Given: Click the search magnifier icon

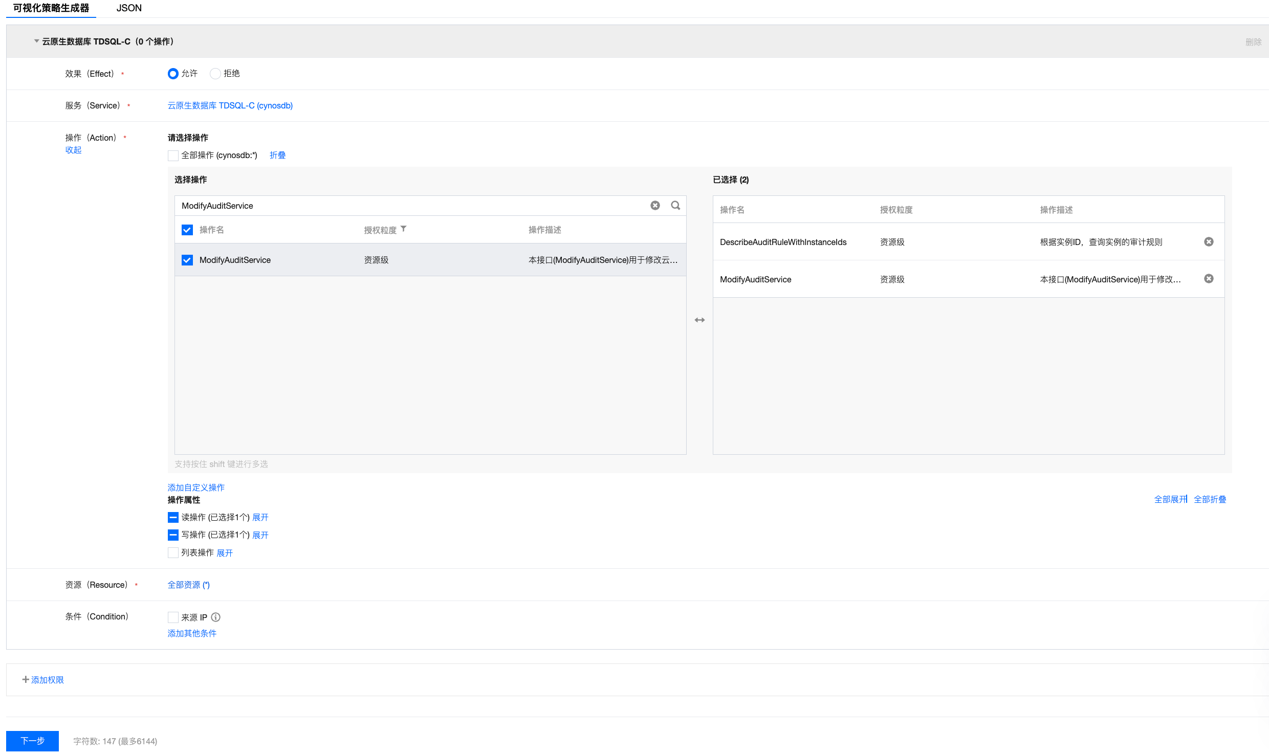Looking at the screenshot, I should (x=675, y=205).
